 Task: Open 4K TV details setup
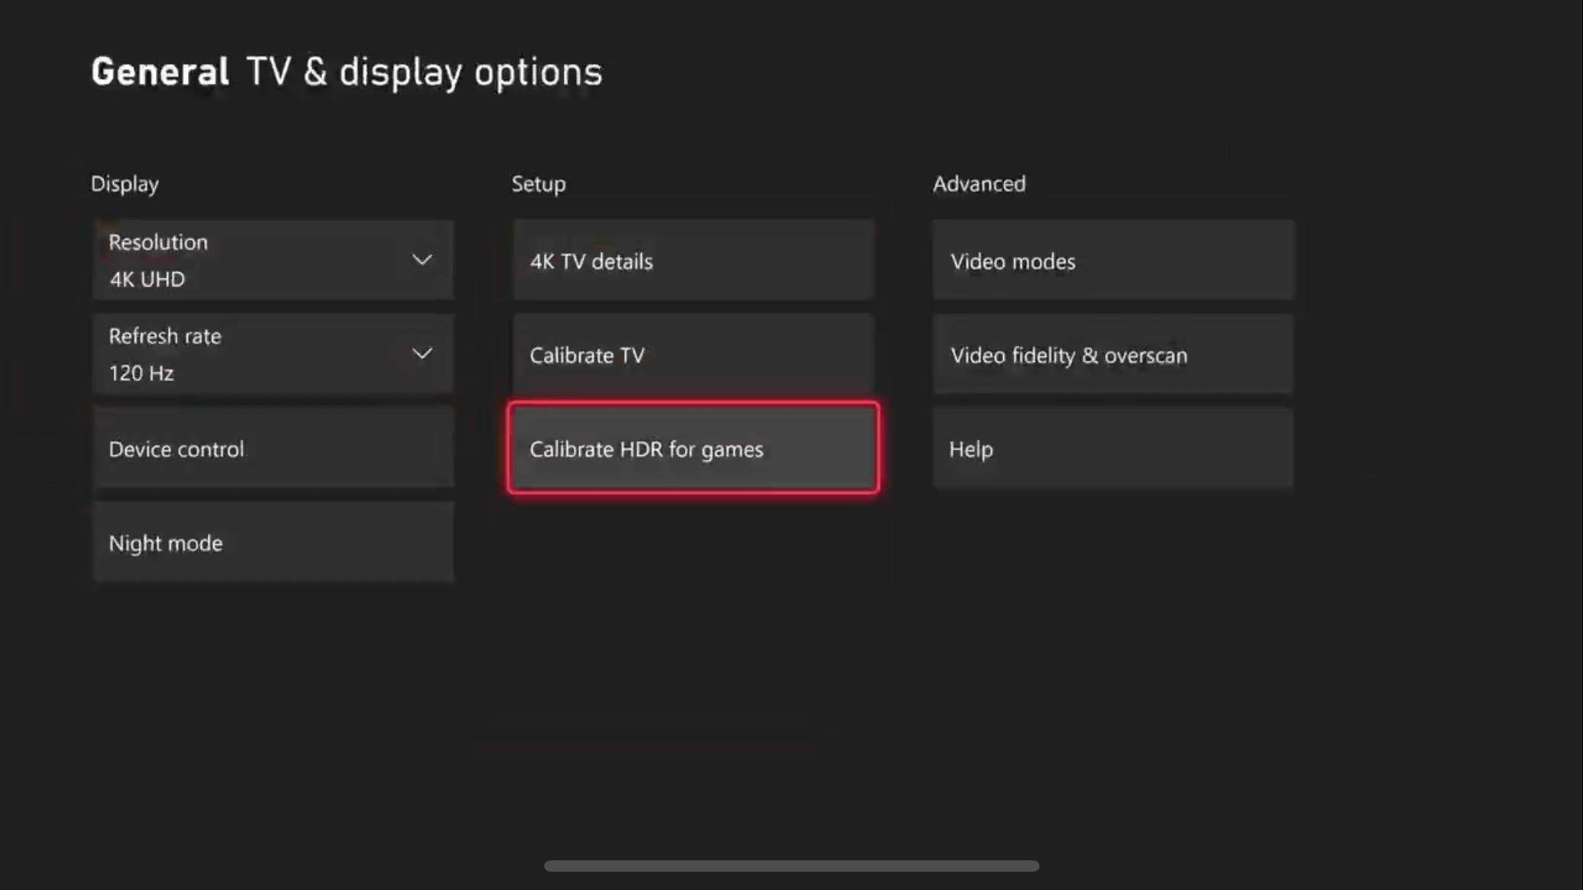[x=693, y=261]
